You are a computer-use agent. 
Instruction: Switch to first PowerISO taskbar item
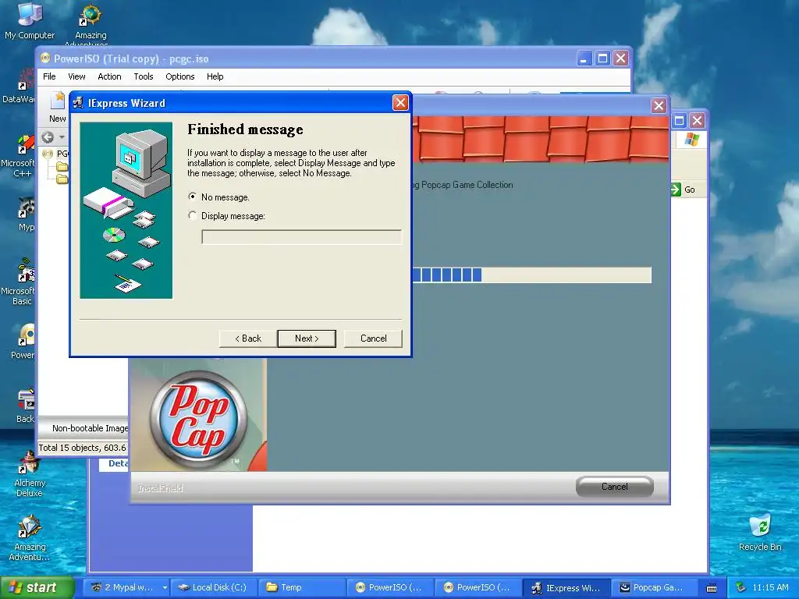pyautogui.click(x=390, y=587)
